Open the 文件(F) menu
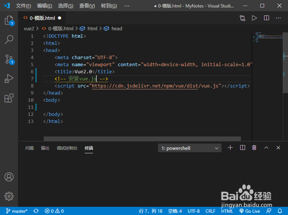The image size is (288, 215). coord(23,6)
